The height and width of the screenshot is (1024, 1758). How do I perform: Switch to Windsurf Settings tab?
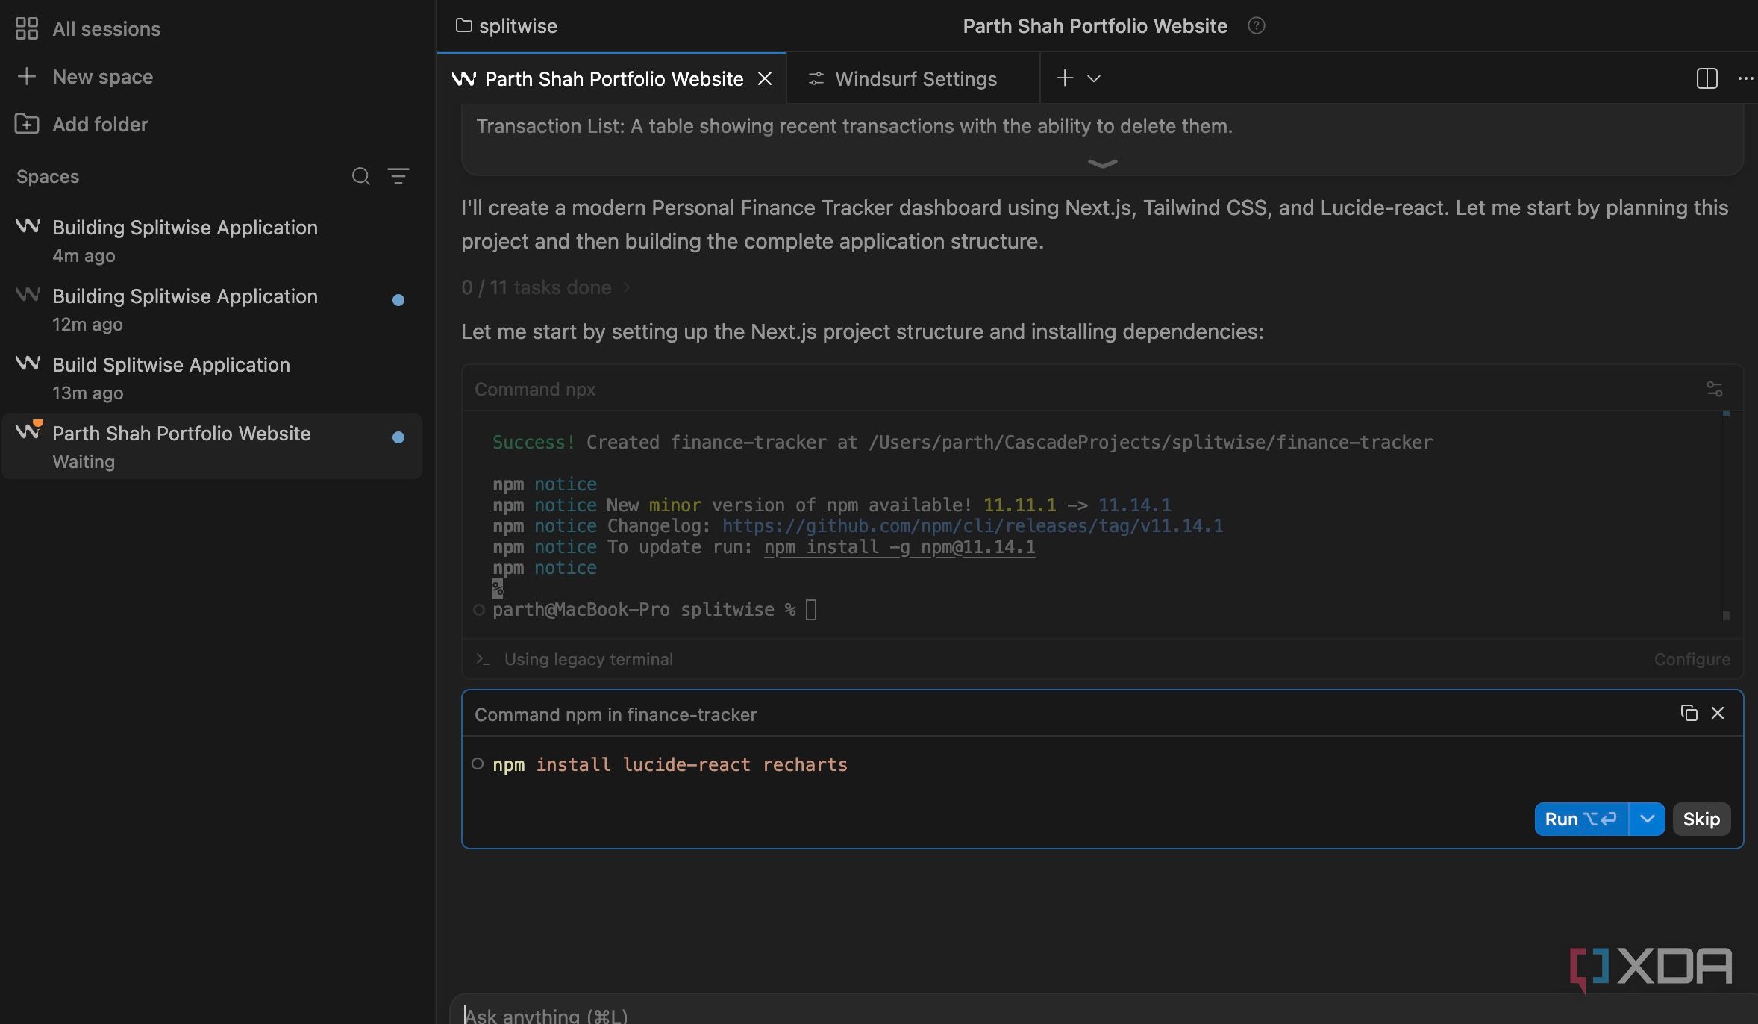pos(913,78)
